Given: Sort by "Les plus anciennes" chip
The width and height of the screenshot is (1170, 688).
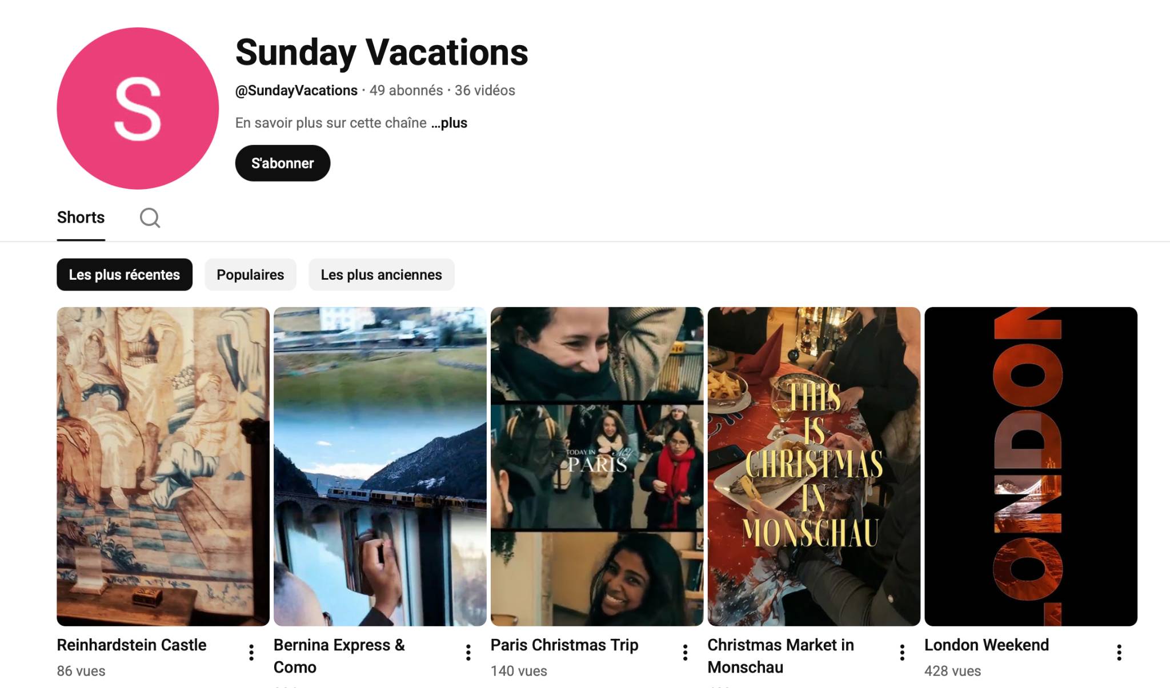Looking at the screenshot, I should [381, 275].
